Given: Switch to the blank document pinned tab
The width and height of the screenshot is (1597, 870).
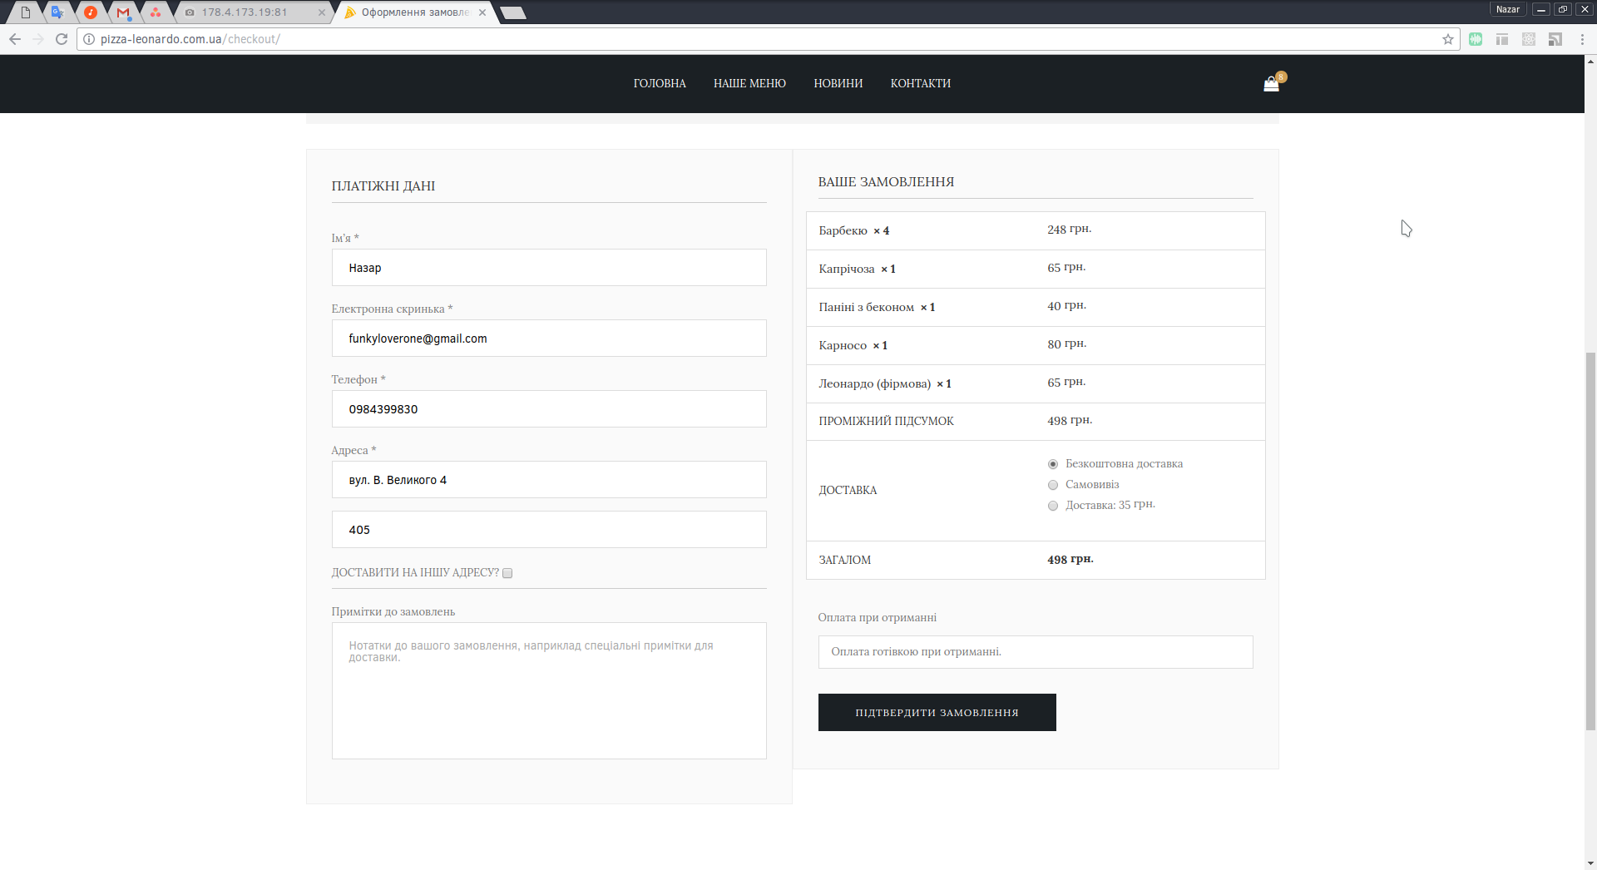Looking at the screenshot, I should 26,12.
